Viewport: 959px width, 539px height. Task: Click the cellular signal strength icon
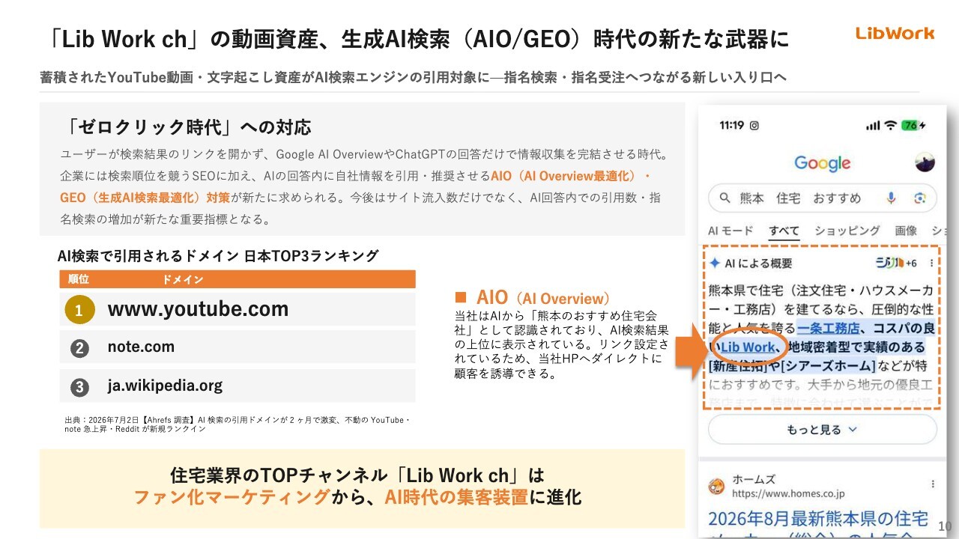872,126
